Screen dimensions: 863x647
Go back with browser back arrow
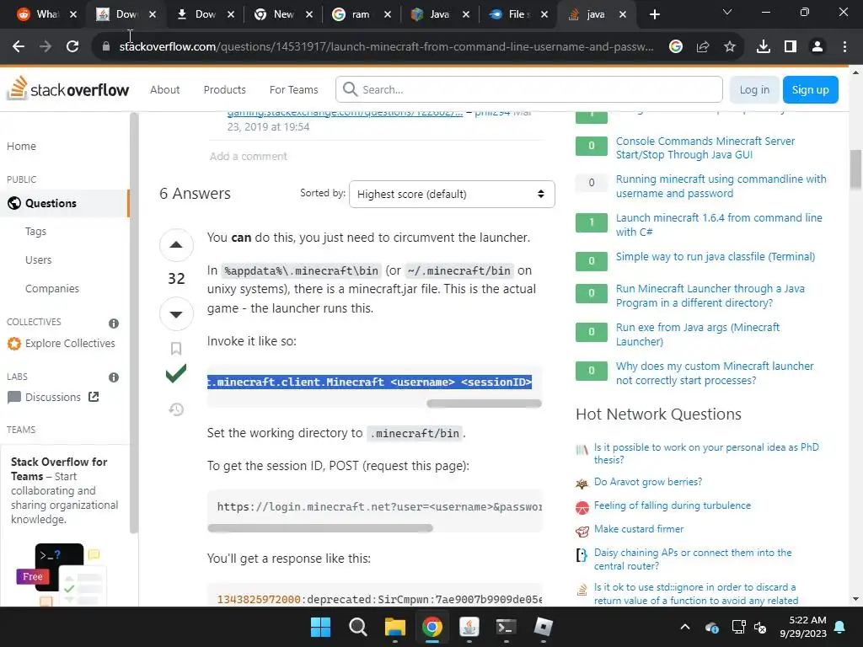(x=19, y=47)
